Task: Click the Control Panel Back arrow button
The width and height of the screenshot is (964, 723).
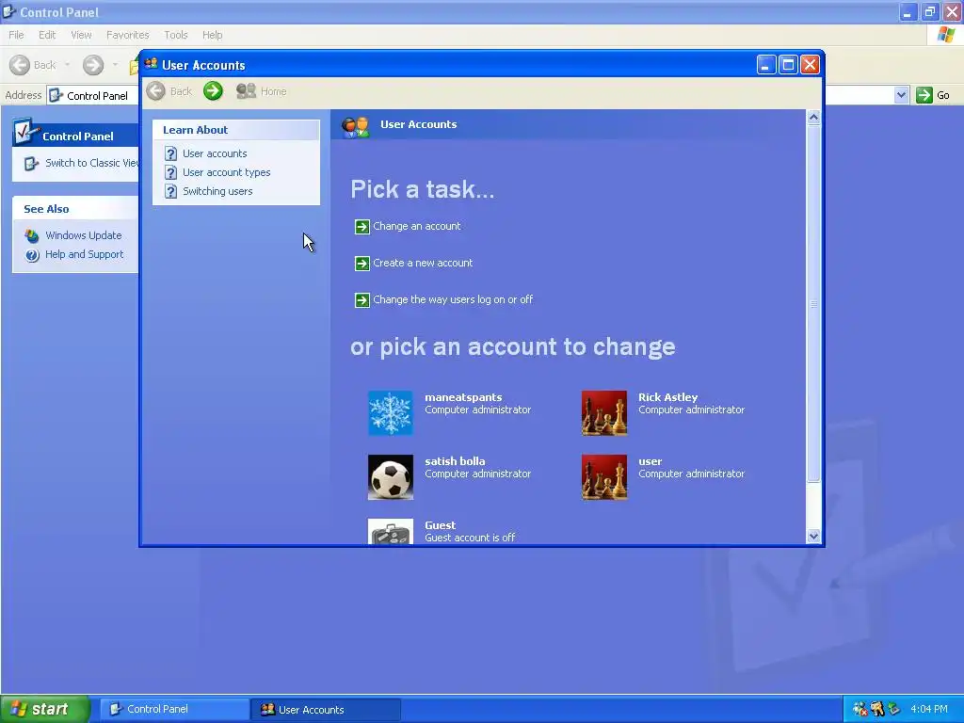Action: [x=20, y=65]
